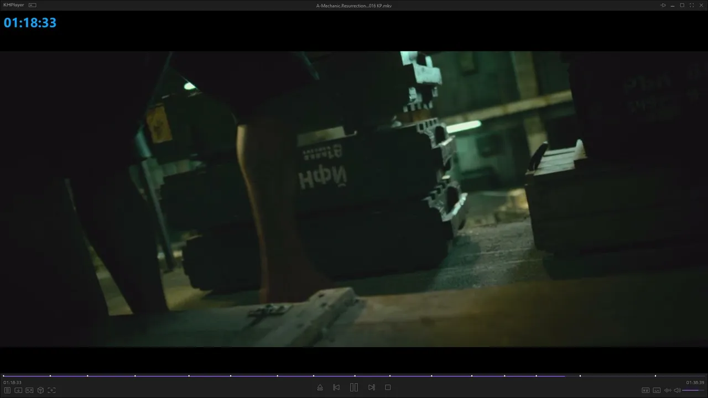Click the eject/open file button
708x398 pixels.
tap(320, 387)
